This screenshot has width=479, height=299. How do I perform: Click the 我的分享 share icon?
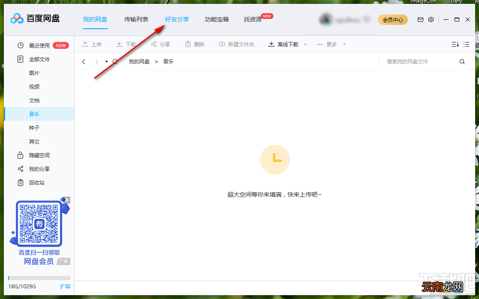pos(21,169)
